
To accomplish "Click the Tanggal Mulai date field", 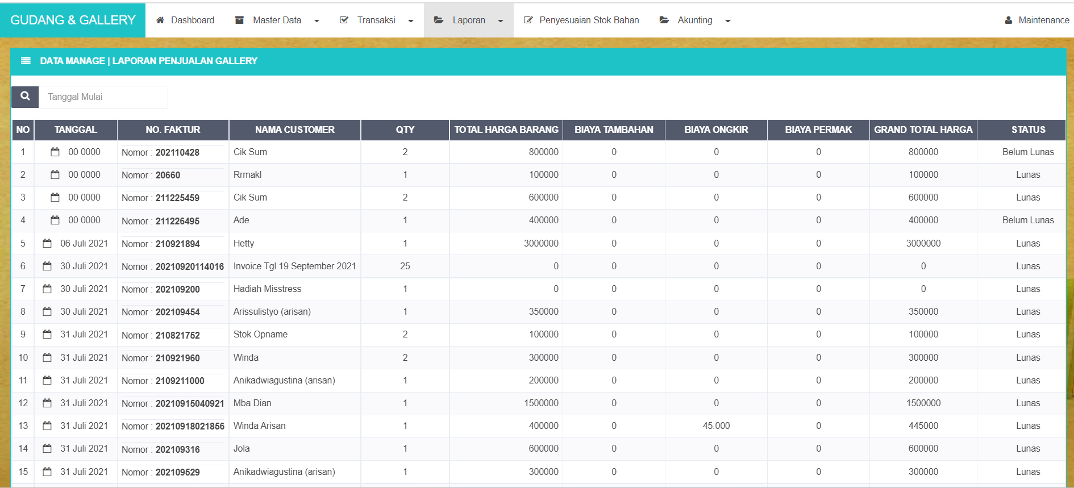I will pyautogui.click(x=103, y=97).
